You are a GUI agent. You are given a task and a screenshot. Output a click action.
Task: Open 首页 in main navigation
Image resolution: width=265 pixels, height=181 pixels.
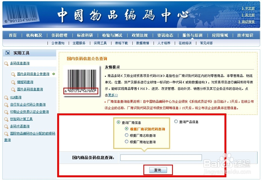(13, 35)
